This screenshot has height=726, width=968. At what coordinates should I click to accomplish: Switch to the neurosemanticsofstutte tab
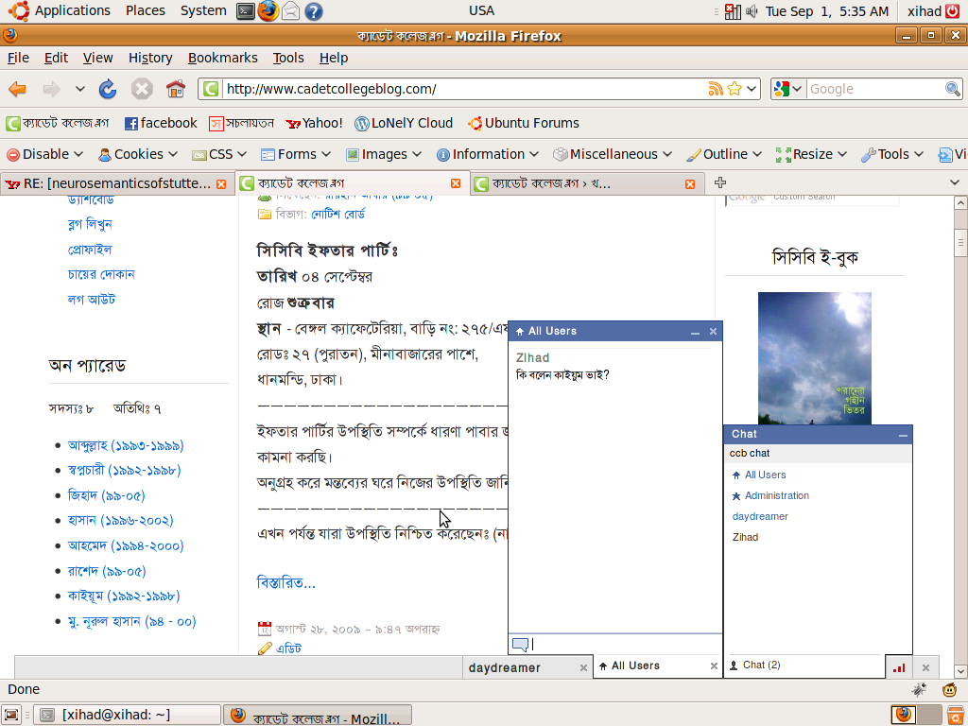[115, 183]
